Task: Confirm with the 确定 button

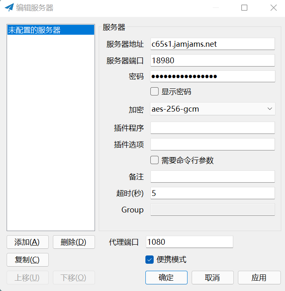Action: [x=166, y=277]
